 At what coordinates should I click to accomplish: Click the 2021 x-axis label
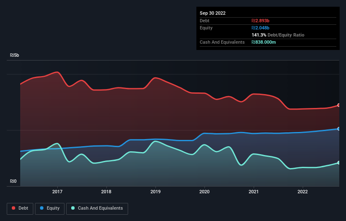254,192
